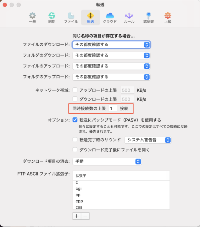Image resolution: width=200 pixels, height=227 pixels.
Task: Enable ダウンロード完了後にファイルを開く checkbox
Action: pyautogui.click(x=75, y=150)
